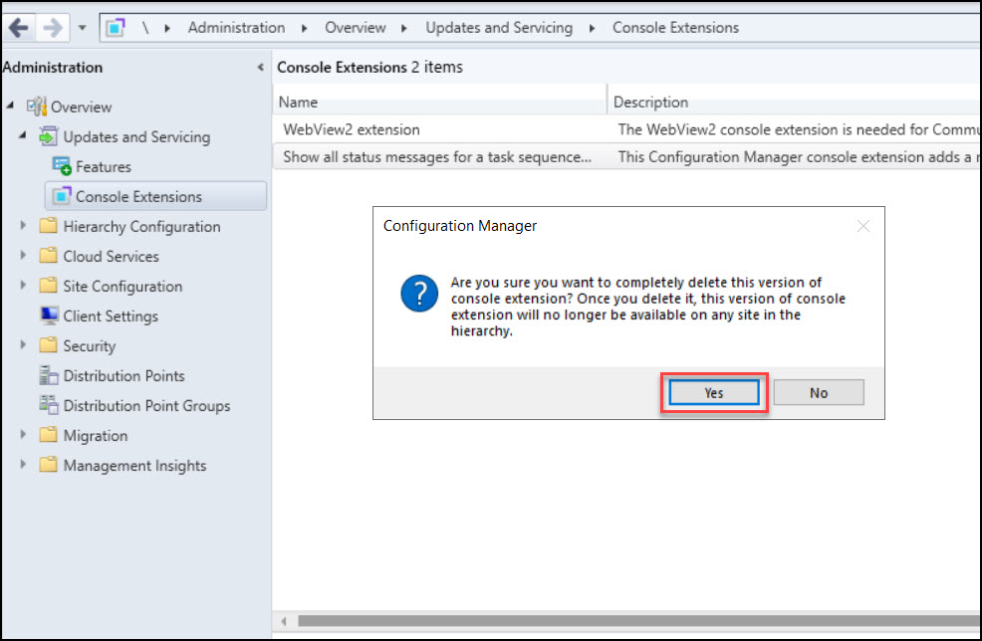This screenshot has width=982, height=641.
Task: Click the breadcrumb root console icon
Action: pos(116,28)
